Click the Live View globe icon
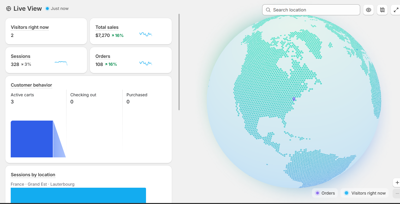400x204 pixels. tap(9, 9)
